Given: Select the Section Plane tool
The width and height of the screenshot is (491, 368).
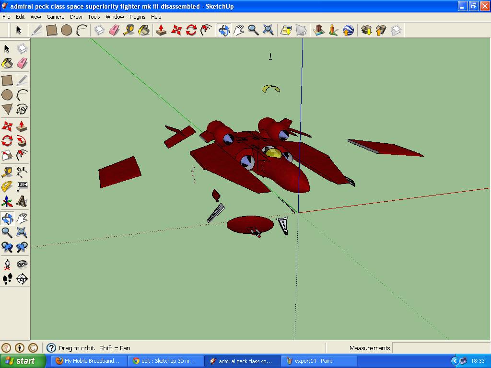Looking at the screenshot, I should click(x=22, y=279).
